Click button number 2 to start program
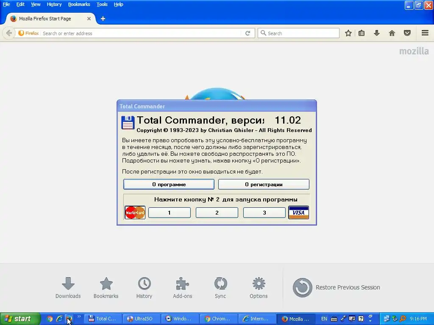 217,212
